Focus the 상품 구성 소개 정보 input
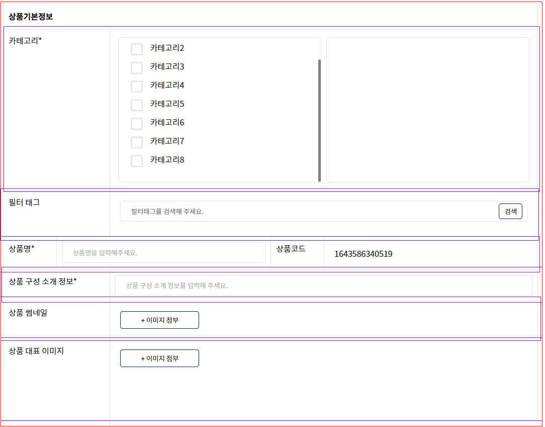This screenshot has width=545, height=427. (x=323, y=286)
